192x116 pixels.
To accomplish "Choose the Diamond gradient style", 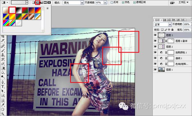I will 49,2.
